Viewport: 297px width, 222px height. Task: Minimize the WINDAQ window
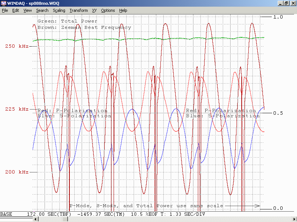pos(281,3)
